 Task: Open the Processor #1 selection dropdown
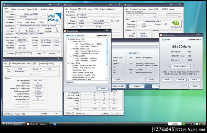[30, 54]
